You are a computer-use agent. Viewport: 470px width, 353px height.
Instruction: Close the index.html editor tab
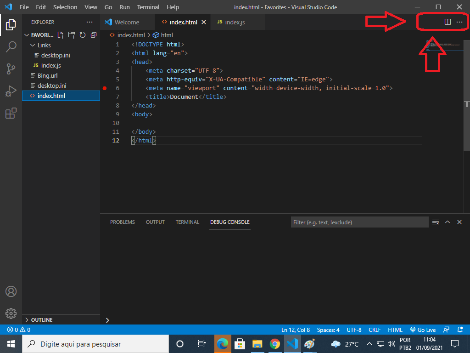pos(204,22)
